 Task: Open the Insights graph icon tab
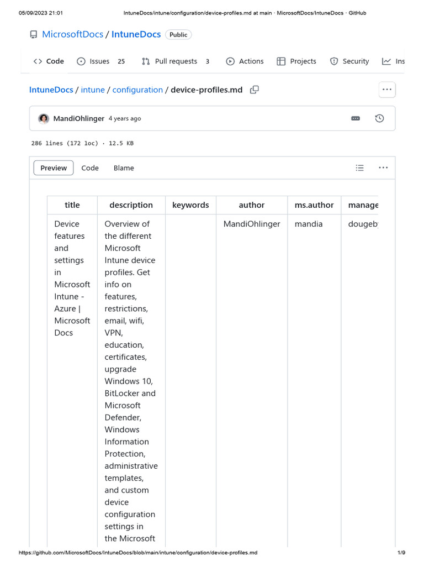393,61
